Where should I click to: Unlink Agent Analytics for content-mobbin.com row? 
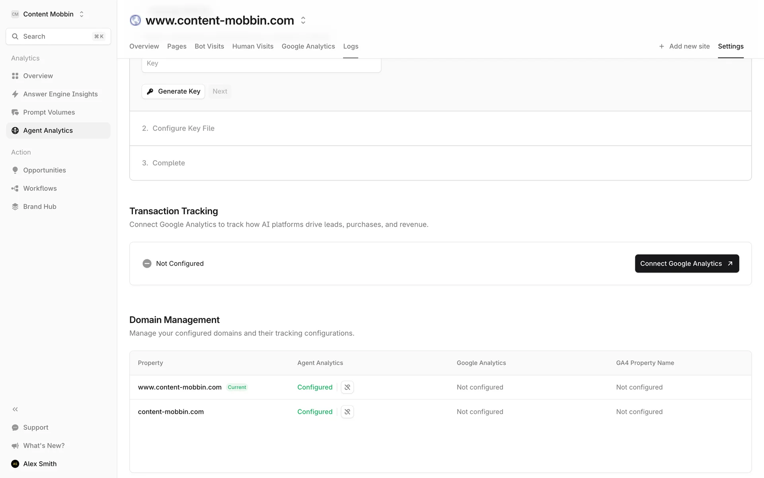pos(347,412)
